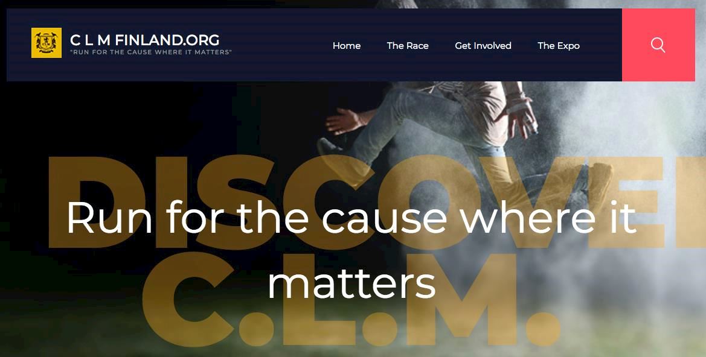Click the runner's outstretched left hand

point(343,121)
